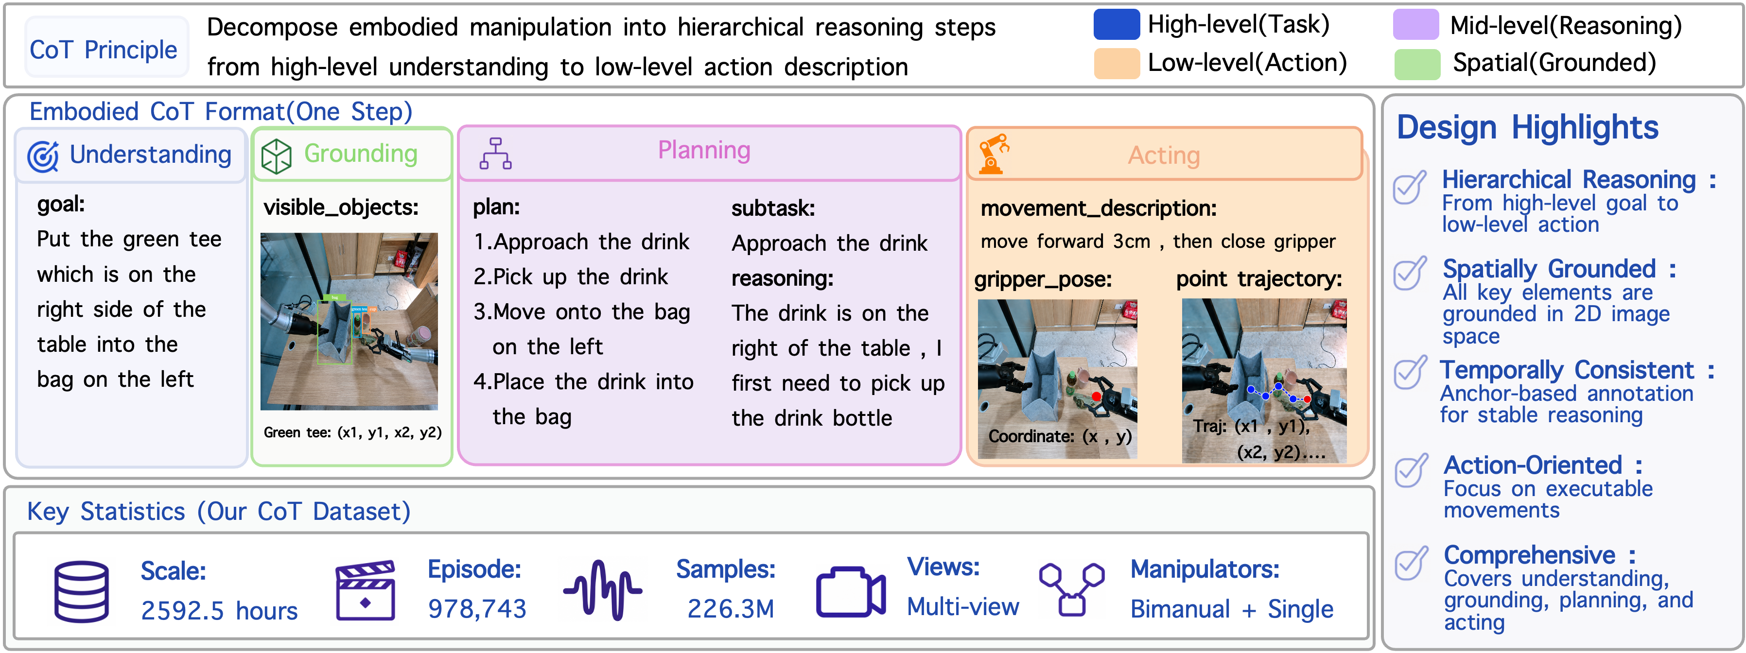
Task: Click the green Spatial(Grounded) swatch
Action: coord(1417,64)
